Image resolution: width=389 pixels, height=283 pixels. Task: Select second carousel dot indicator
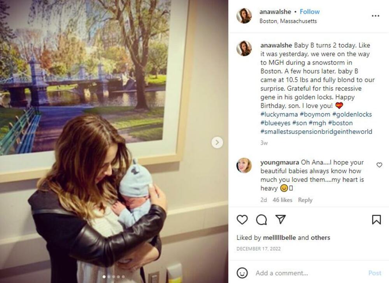tap(109, 277)
